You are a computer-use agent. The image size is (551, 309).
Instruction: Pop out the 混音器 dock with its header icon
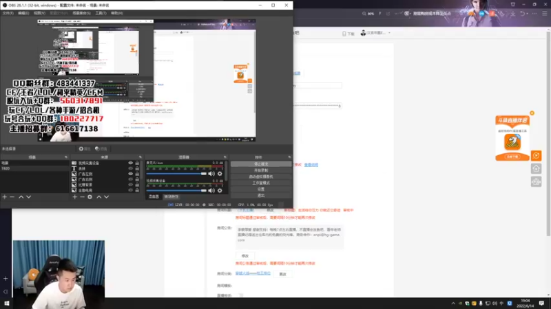coord(225,157)
